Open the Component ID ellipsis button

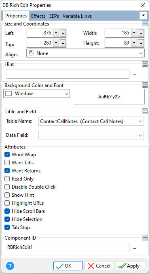point(134,248)
